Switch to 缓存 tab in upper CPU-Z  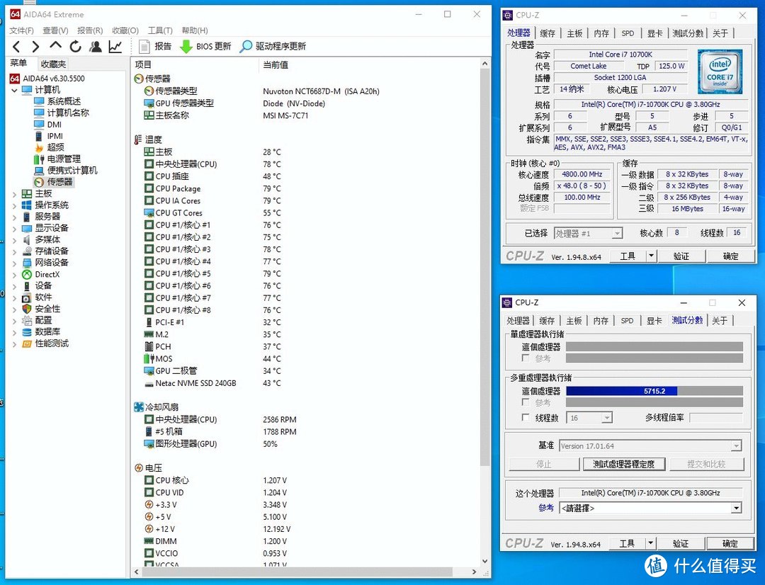pos(548,33)
